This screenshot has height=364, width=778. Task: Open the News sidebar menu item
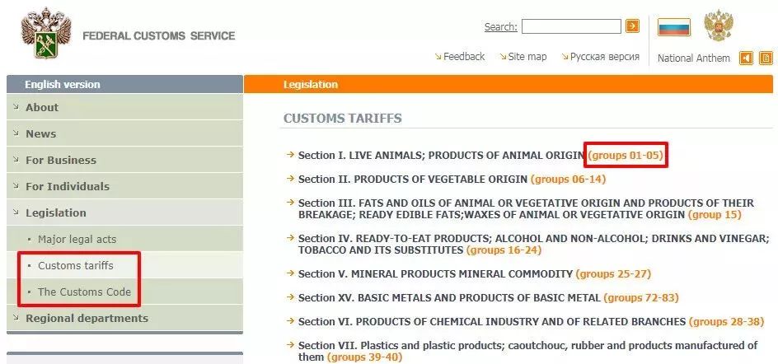(x=124, y=133)
